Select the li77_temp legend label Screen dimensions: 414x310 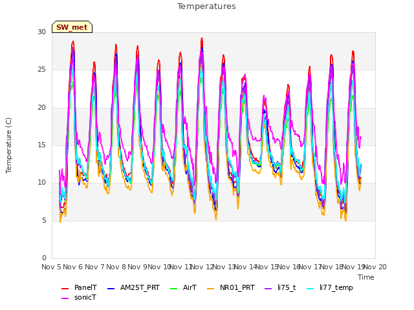[336, 287]
